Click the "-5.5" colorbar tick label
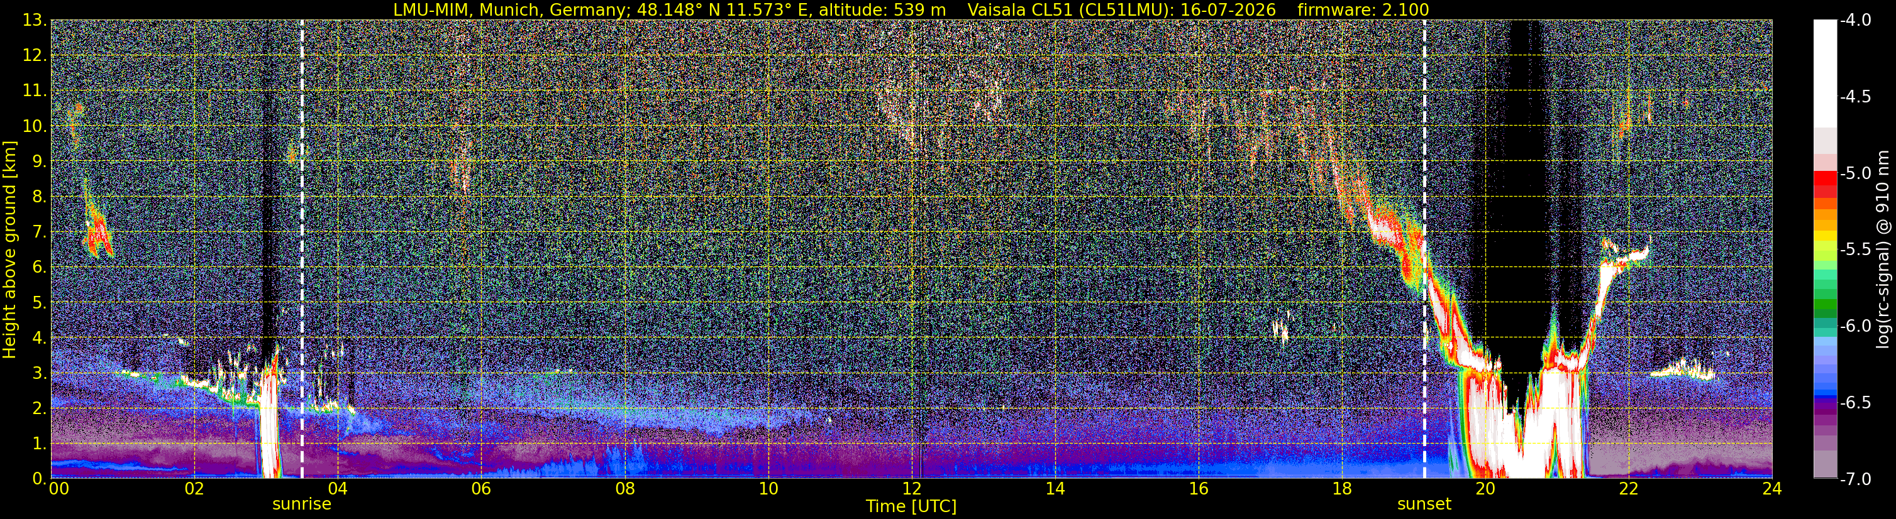1896x519 pixels. [1854, 250]
